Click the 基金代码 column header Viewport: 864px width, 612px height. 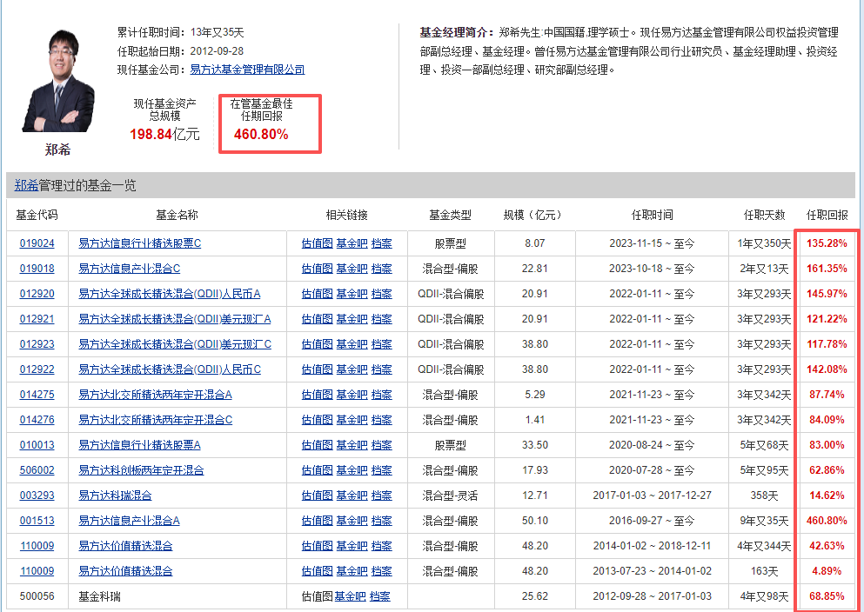click(x=37, y=216)
